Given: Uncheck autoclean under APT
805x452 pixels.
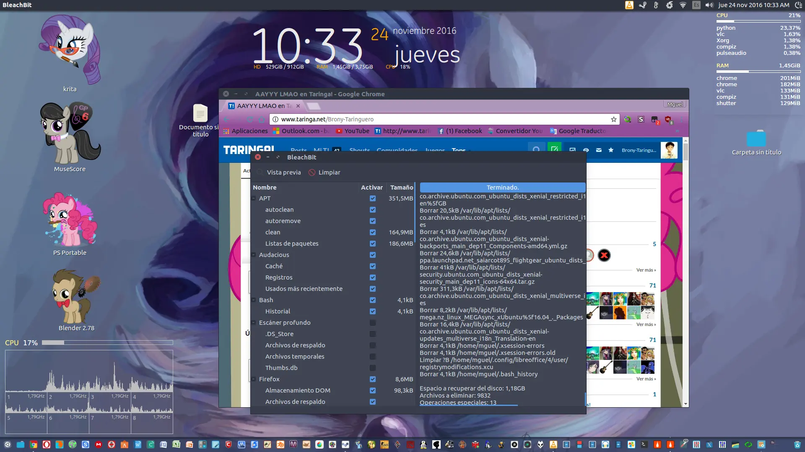Looking at the screenshot, I should click(x=373, y=210).
